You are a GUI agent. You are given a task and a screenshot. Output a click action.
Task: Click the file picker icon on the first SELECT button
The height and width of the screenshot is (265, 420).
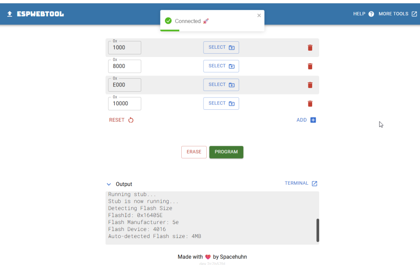point(232,47)
